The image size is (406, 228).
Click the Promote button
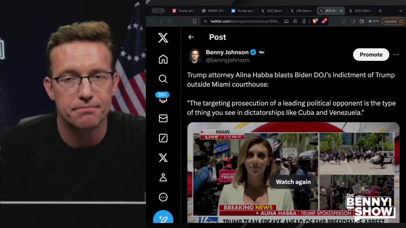pos(371,54)
